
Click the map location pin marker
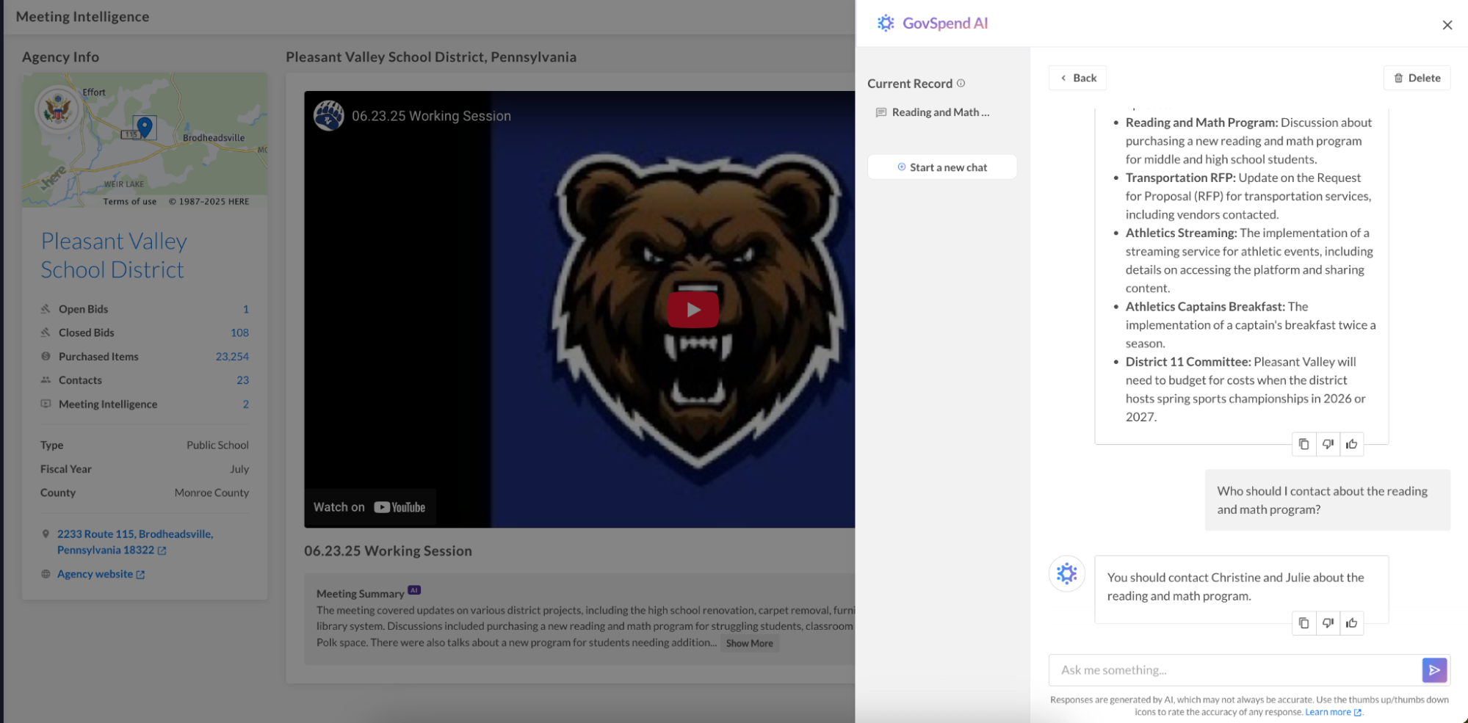pyautogui.click(x=145, y=126)
